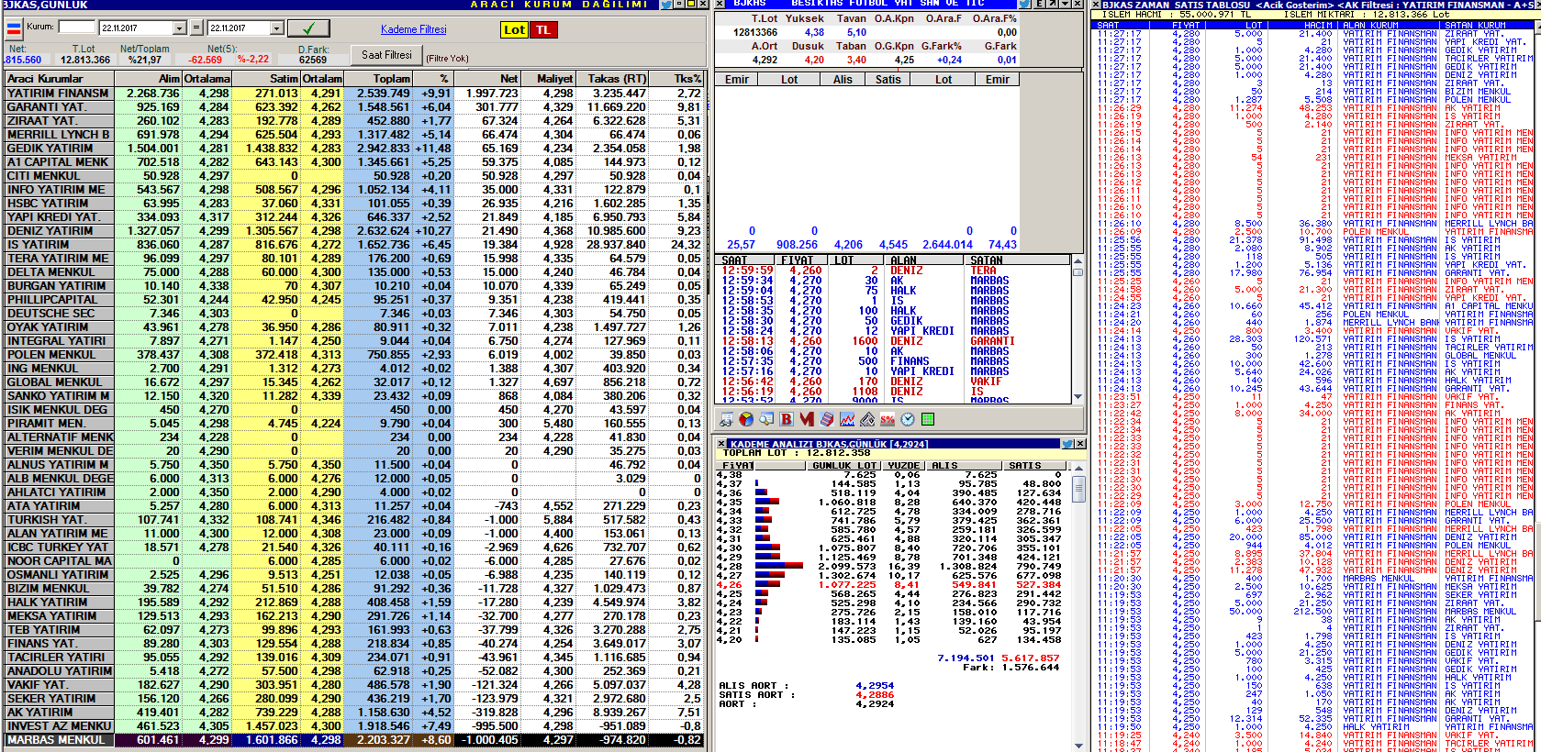The width and height of the screenshot is (1541, 752).
Task: Select the YATIRIM FINANSM broker row
Action: tap(354, 93)
